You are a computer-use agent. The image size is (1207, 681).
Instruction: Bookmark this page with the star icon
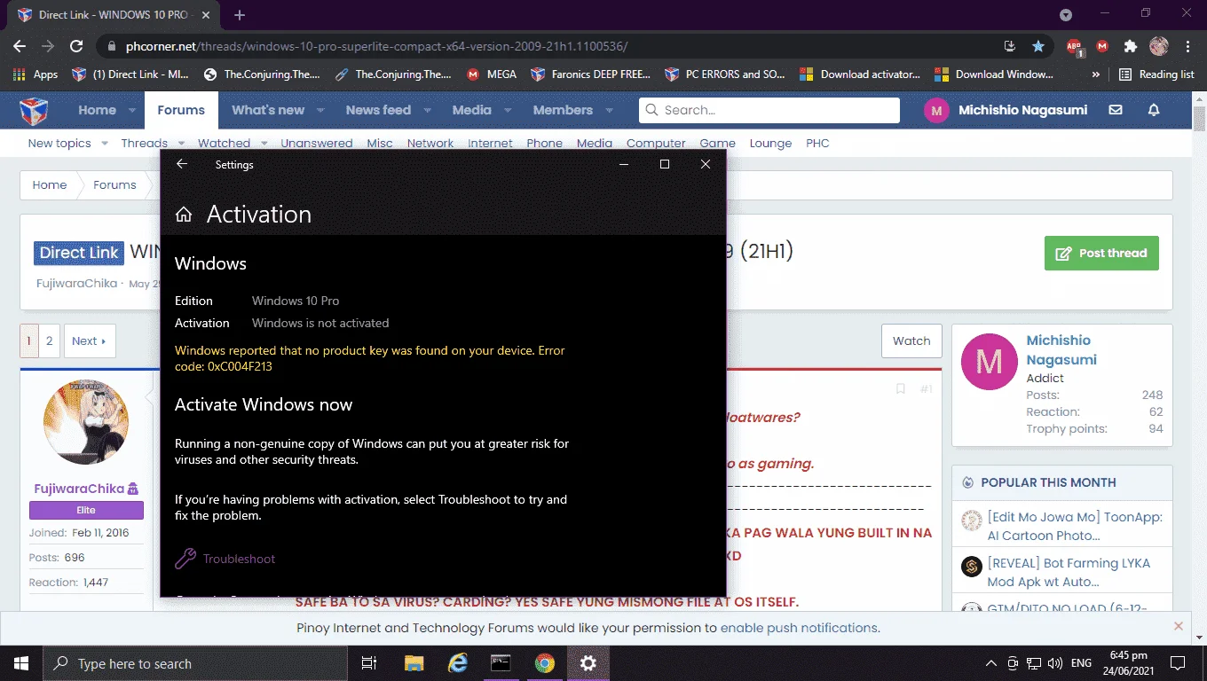coord(1037,46)
